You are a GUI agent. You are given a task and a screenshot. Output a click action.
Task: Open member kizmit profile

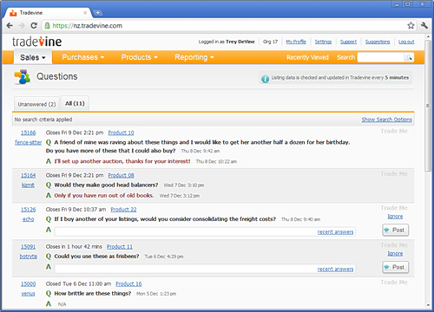28,185
